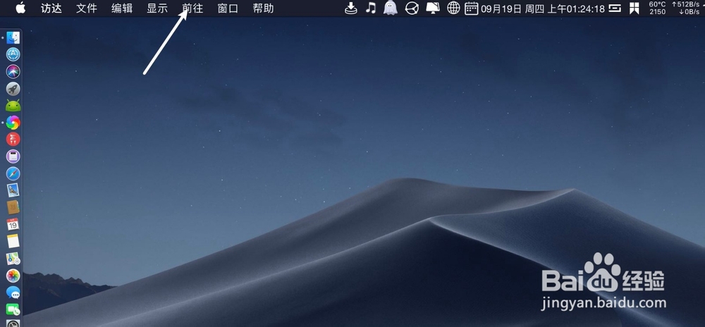Open the 编辑 menu
Image resolution: width=705 pixels, height=327 pixels.
[122, 8]
